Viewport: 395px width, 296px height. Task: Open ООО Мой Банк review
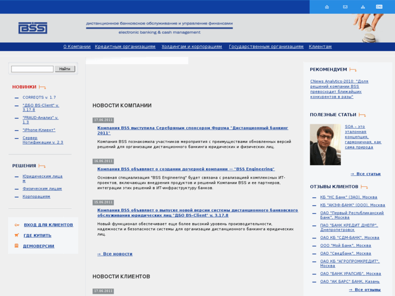(346, 245)
